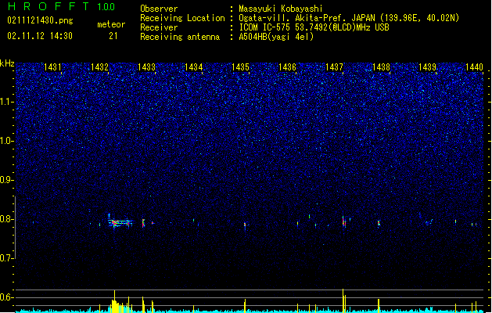Click time axis marker 1431
Screen dimensions: 492x313
52,67
